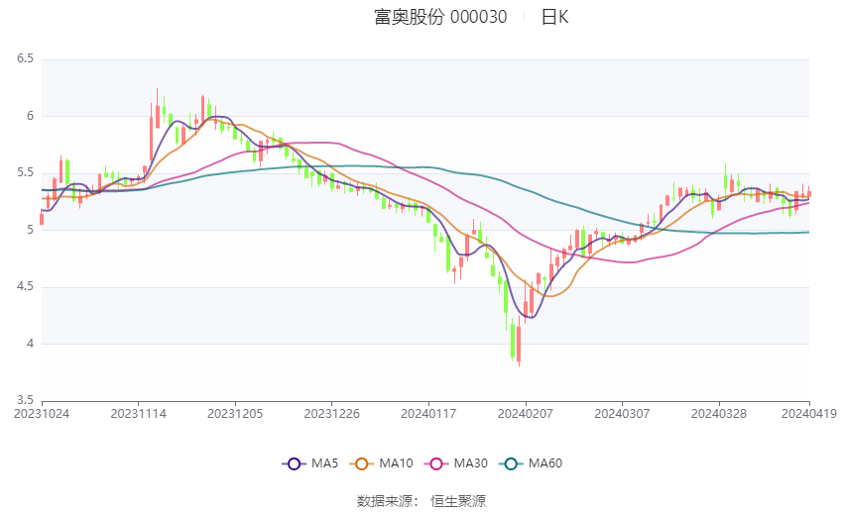Image resolution: width=843 pixels, height=513 pixels.
Task: Click the 20240419 final date label
Action: click(808, 414)
